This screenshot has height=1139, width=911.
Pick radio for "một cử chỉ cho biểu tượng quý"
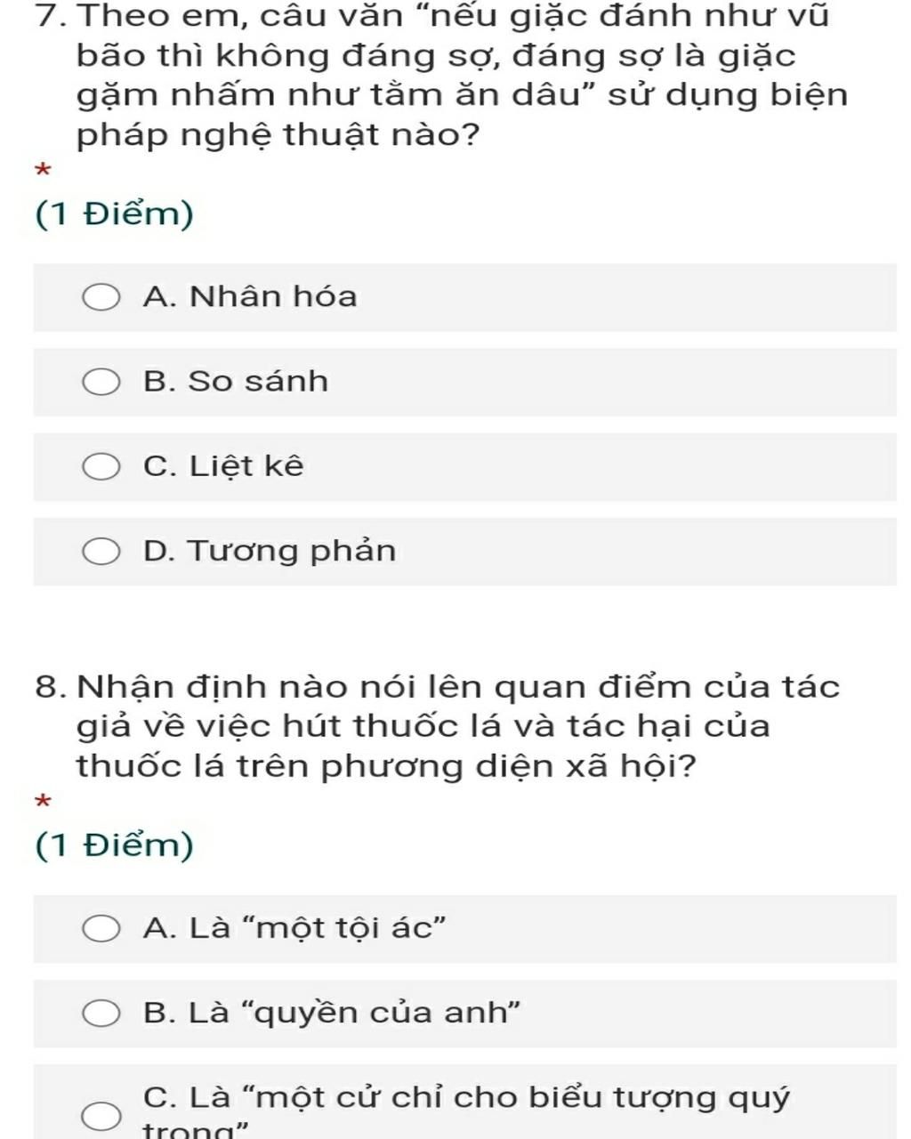click(x=101, y=1116)
